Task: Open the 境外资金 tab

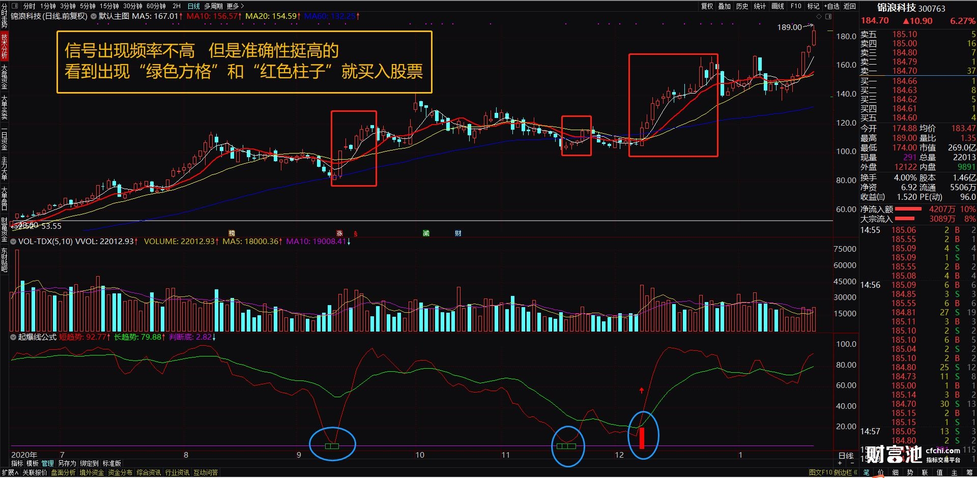Action: [x=92, y=472]
